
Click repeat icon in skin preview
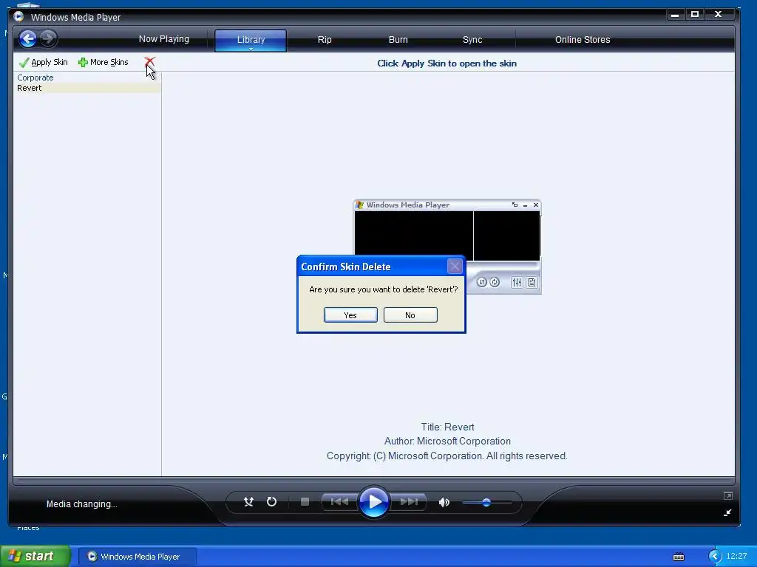[x=495, y=283]
